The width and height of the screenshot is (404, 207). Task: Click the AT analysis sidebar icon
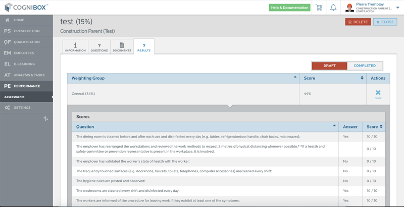(x=7, y=75)
